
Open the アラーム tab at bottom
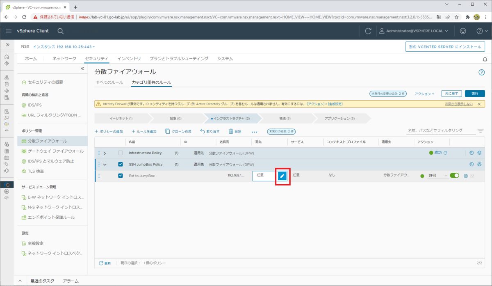[71, 281]
